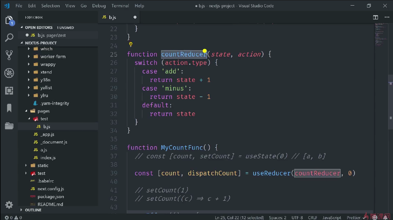393x220 pixels.
Task: Expand the worker-farm folder
Action: tap(53, 57)
